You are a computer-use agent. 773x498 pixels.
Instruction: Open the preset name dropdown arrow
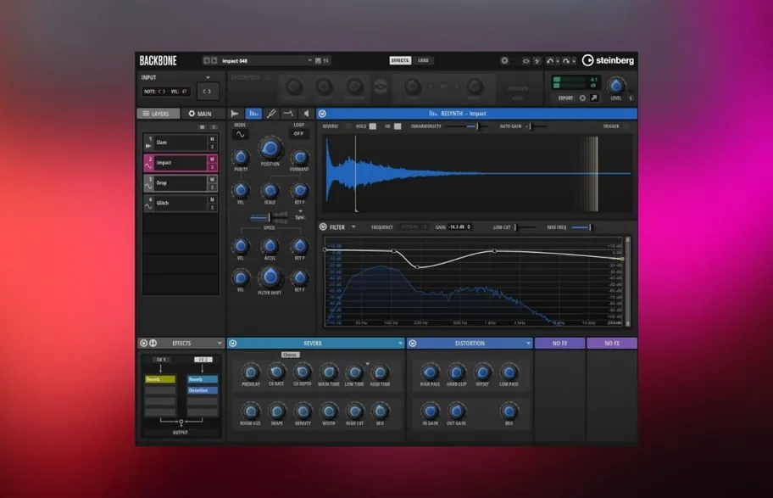point(309,61)
